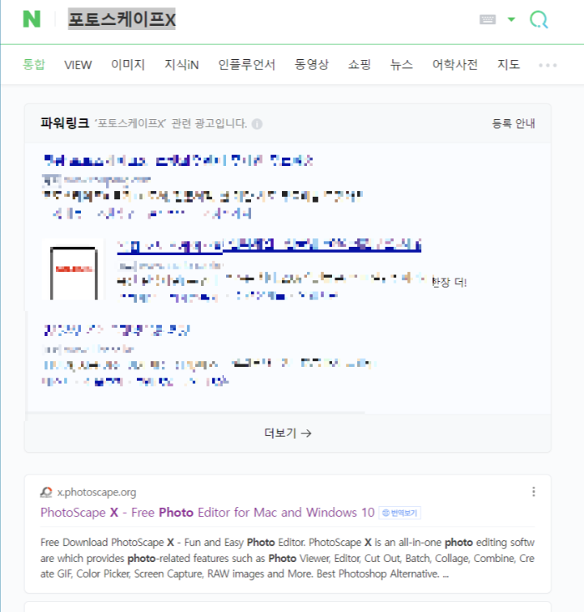The height and width of the screenshot is (612, 584).
Task: Switch to the 쇼핑 tab
Action: (360, 64)
